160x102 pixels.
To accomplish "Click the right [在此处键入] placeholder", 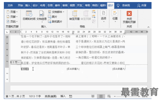I will 119,69.
